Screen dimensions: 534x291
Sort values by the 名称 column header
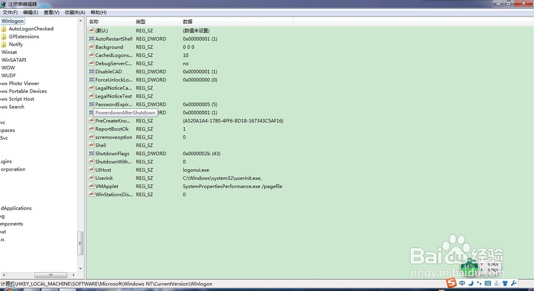(111, 21)
